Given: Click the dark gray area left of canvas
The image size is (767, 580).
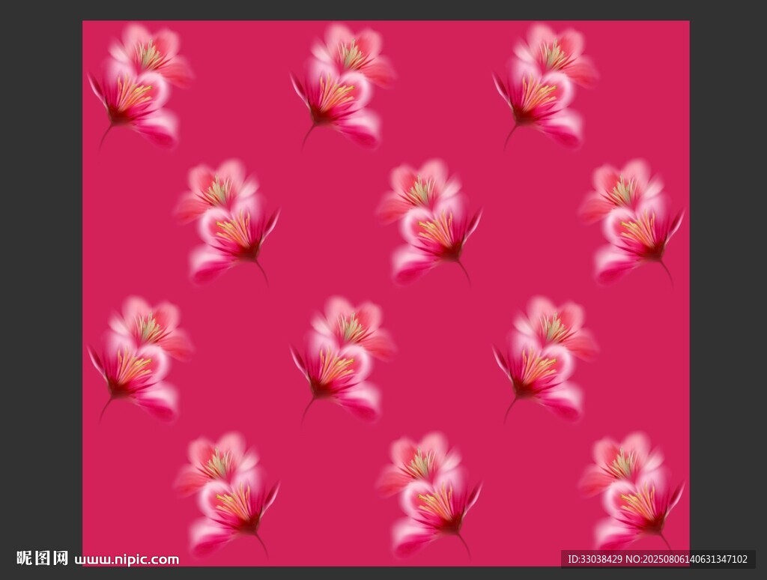Looking at the screenshot, I should (41, 285).
